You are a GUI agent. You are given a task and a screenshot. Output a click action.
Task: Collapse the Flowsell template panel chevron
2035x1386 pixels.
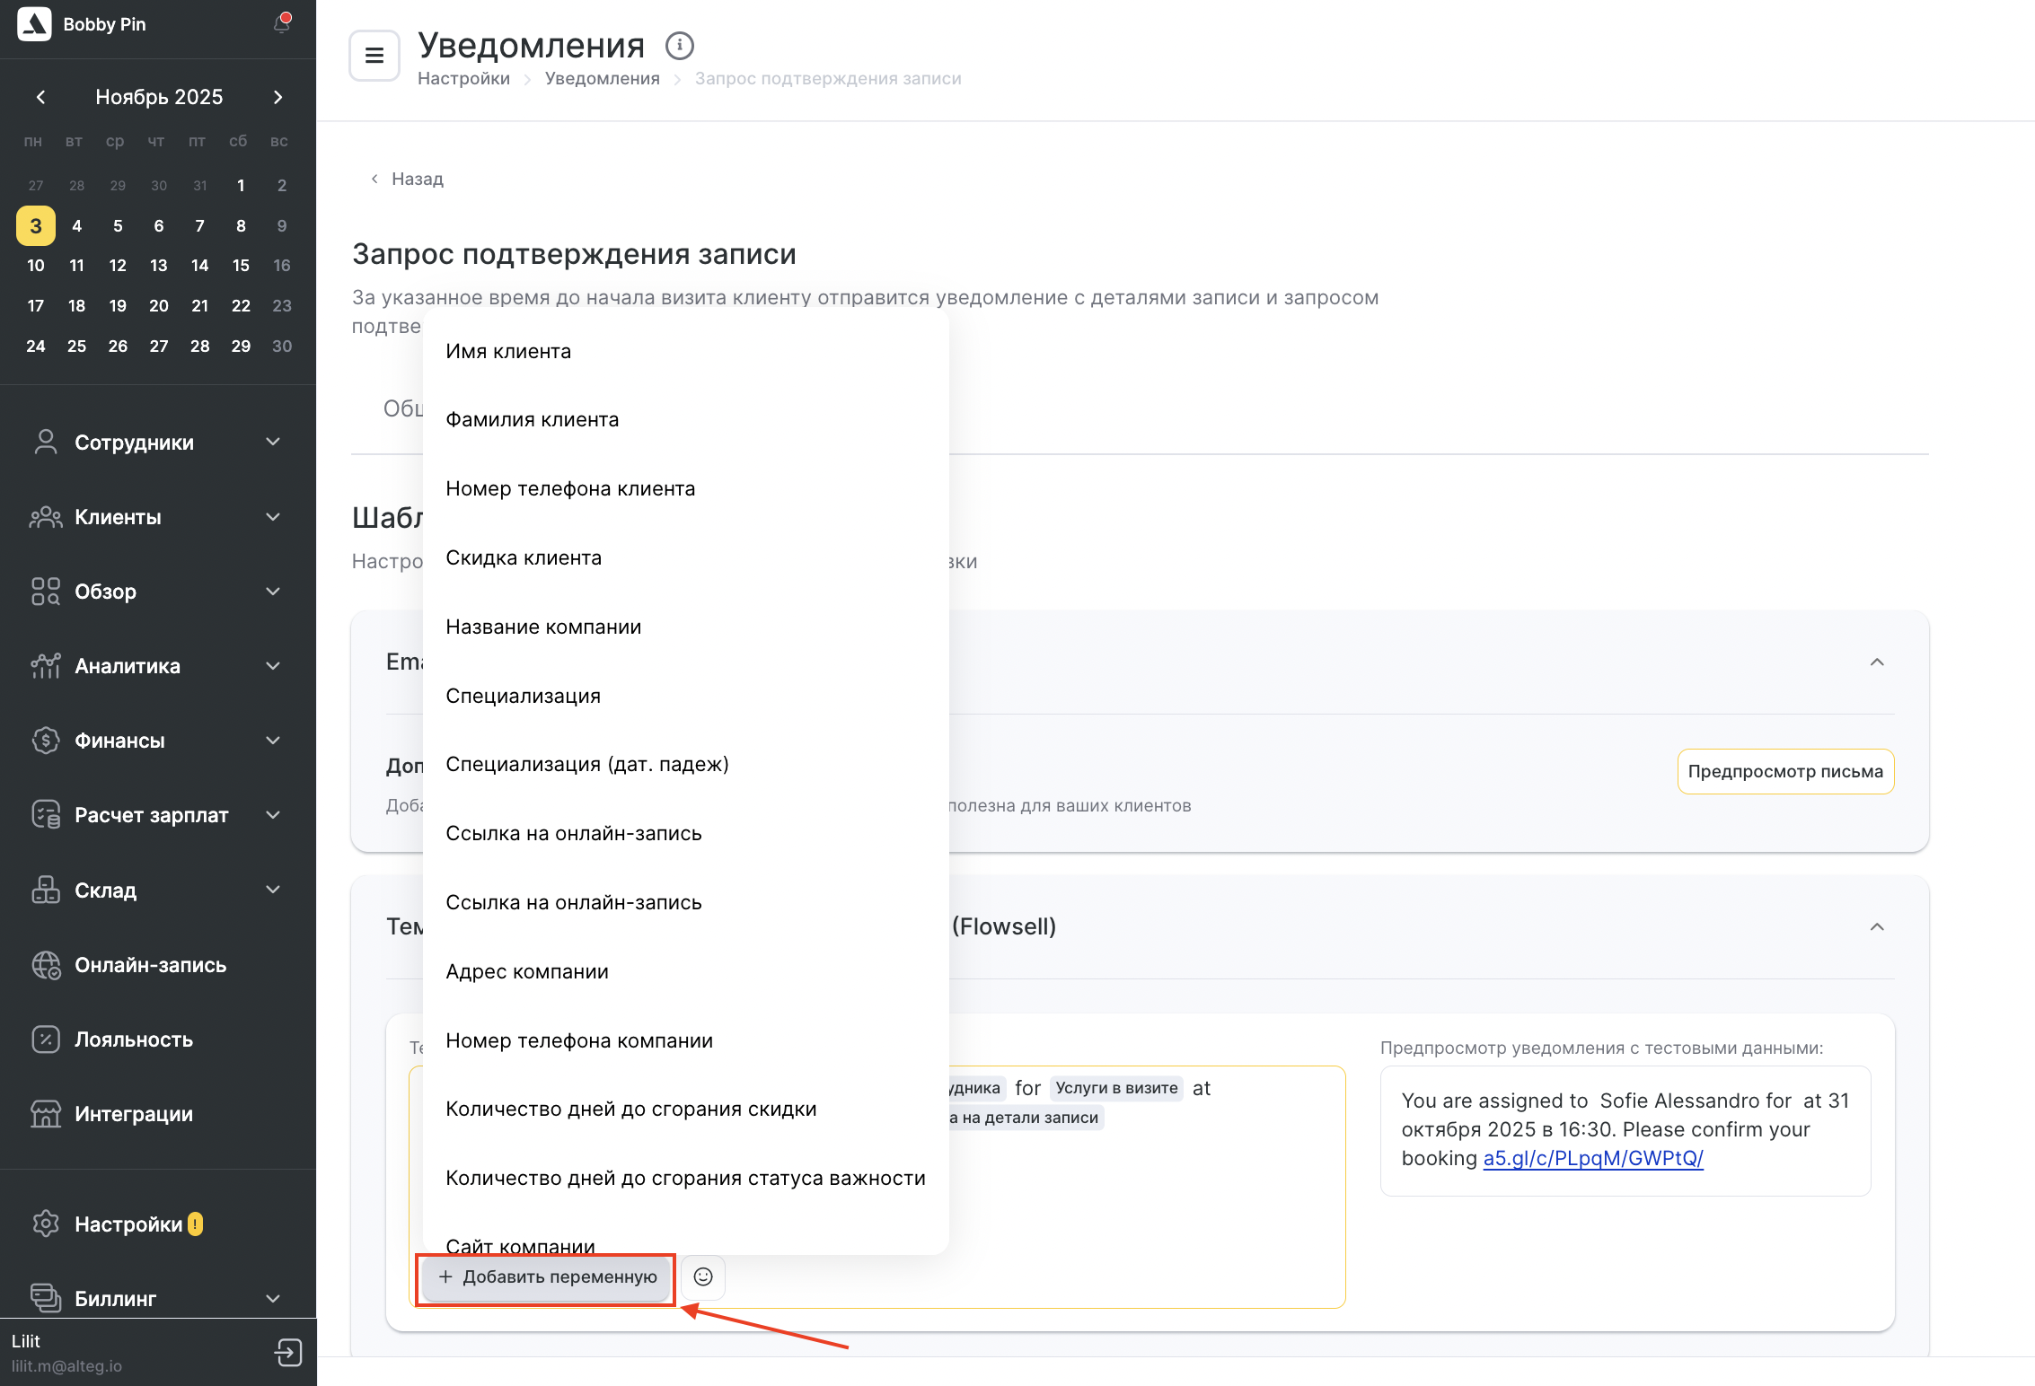(1876, 926)
